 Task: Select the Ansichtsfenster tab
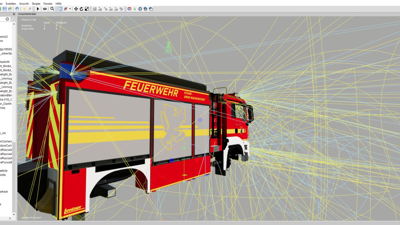27,14
